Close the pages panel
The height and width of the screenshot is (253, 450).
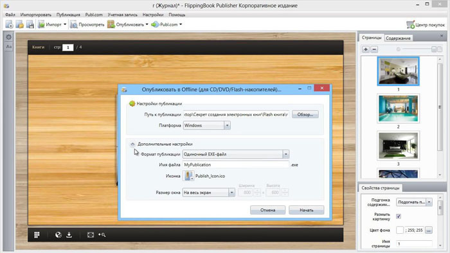coord(442,36)
